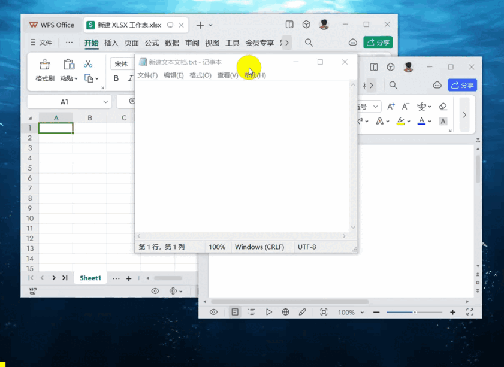The image size is (504, 367).
Task: Switch to 公式 ribbon tab
Action: point(152,43)
